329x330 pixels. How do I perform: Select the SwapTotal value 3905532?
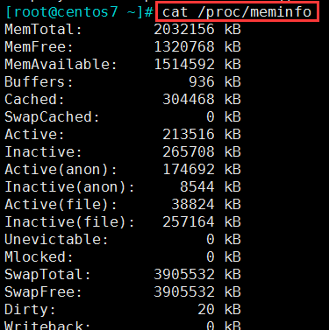click(x=184, y=275)
